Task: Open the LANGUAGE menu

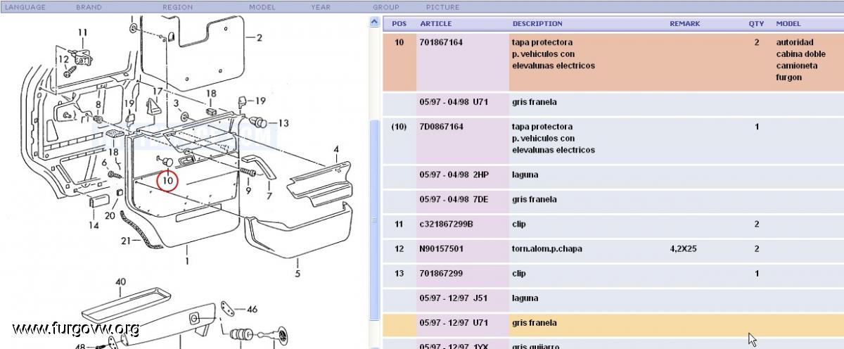Action: [x=25, y=7]
